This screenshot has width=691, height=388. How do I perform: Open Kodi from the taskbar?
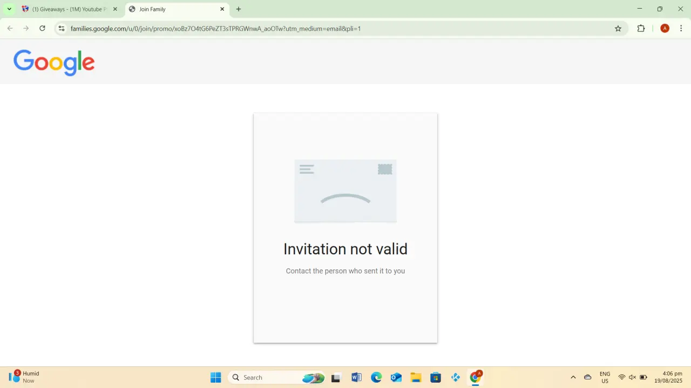click(x=456, y=377)
